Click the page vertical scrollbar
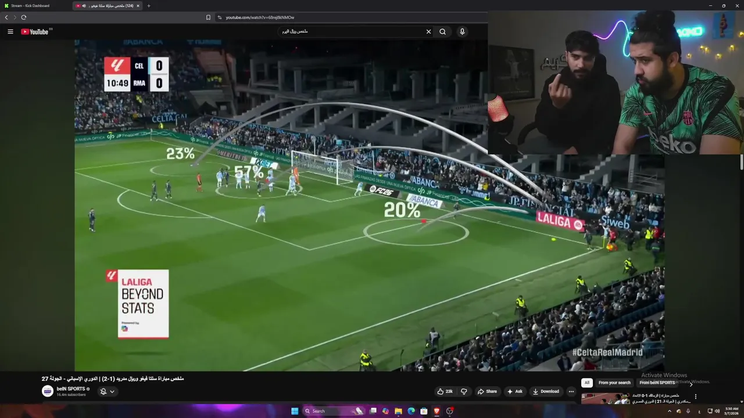The height and width of the screenshot is (418, 744). [x=742, y=163]
